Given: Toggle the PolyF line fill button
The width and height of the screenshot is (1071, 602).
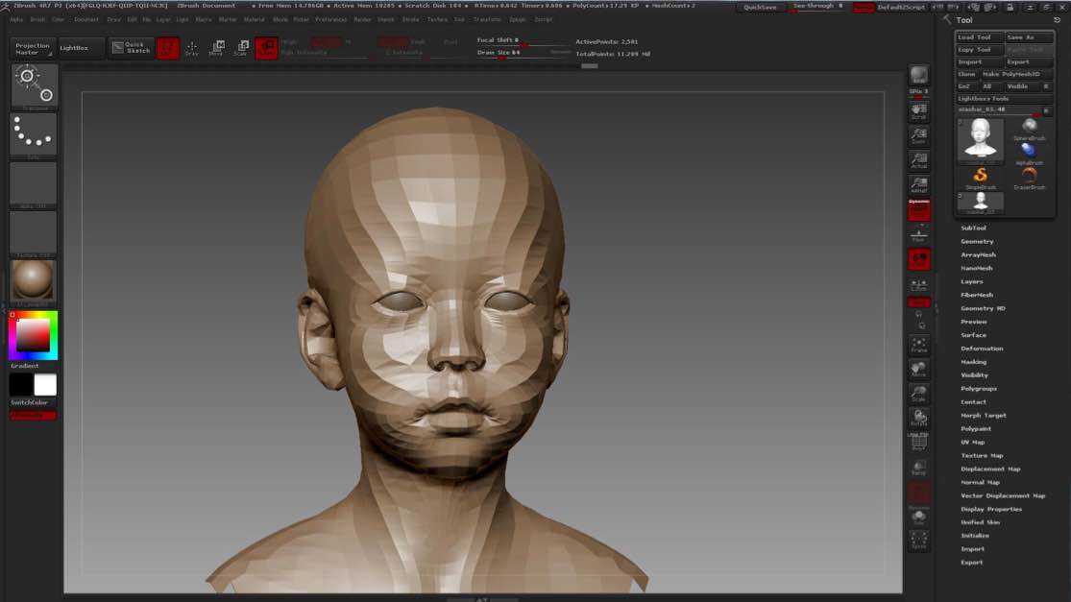Looking at the screenshot, I should click(918, 443).
